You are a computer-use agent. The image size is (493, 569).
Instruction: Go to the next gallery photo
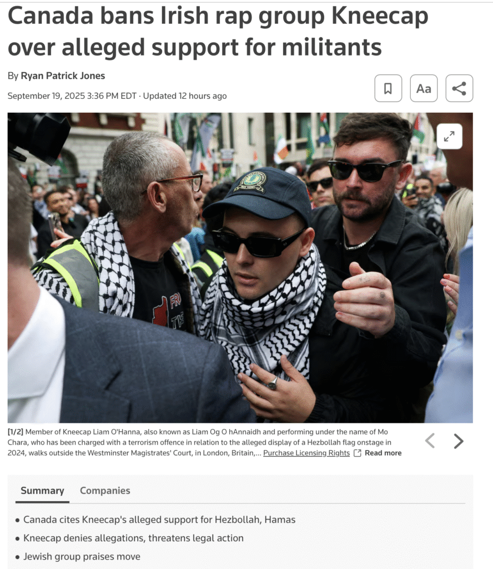(x=459, y=441)
